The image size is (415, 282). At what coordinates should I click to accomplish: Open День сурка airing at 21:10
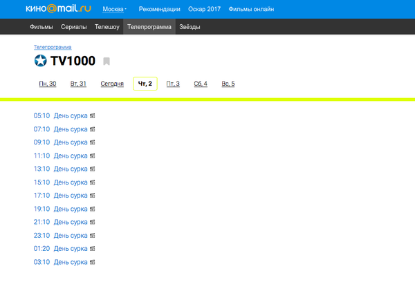(x=71, y=222)
